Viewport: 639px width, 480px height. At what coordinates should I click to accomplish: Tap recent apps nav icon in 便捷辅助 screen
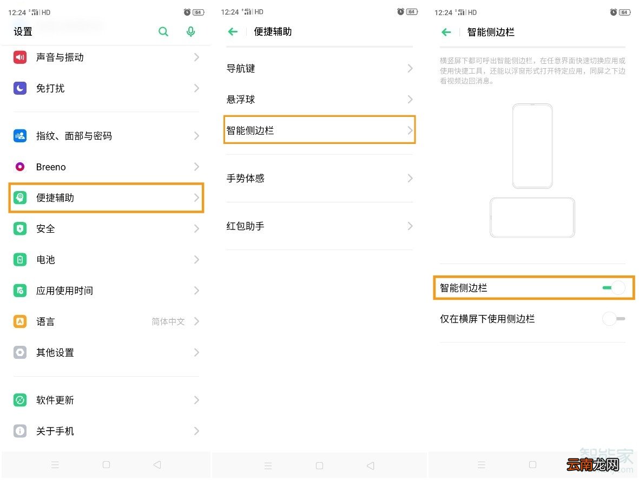point(268,466)
